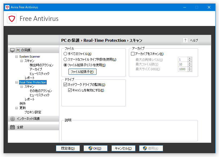Screen dimensions: 219x157
Task: Select その他のアクション tree item
Action: pyautogui.click(x=41, y=91)
